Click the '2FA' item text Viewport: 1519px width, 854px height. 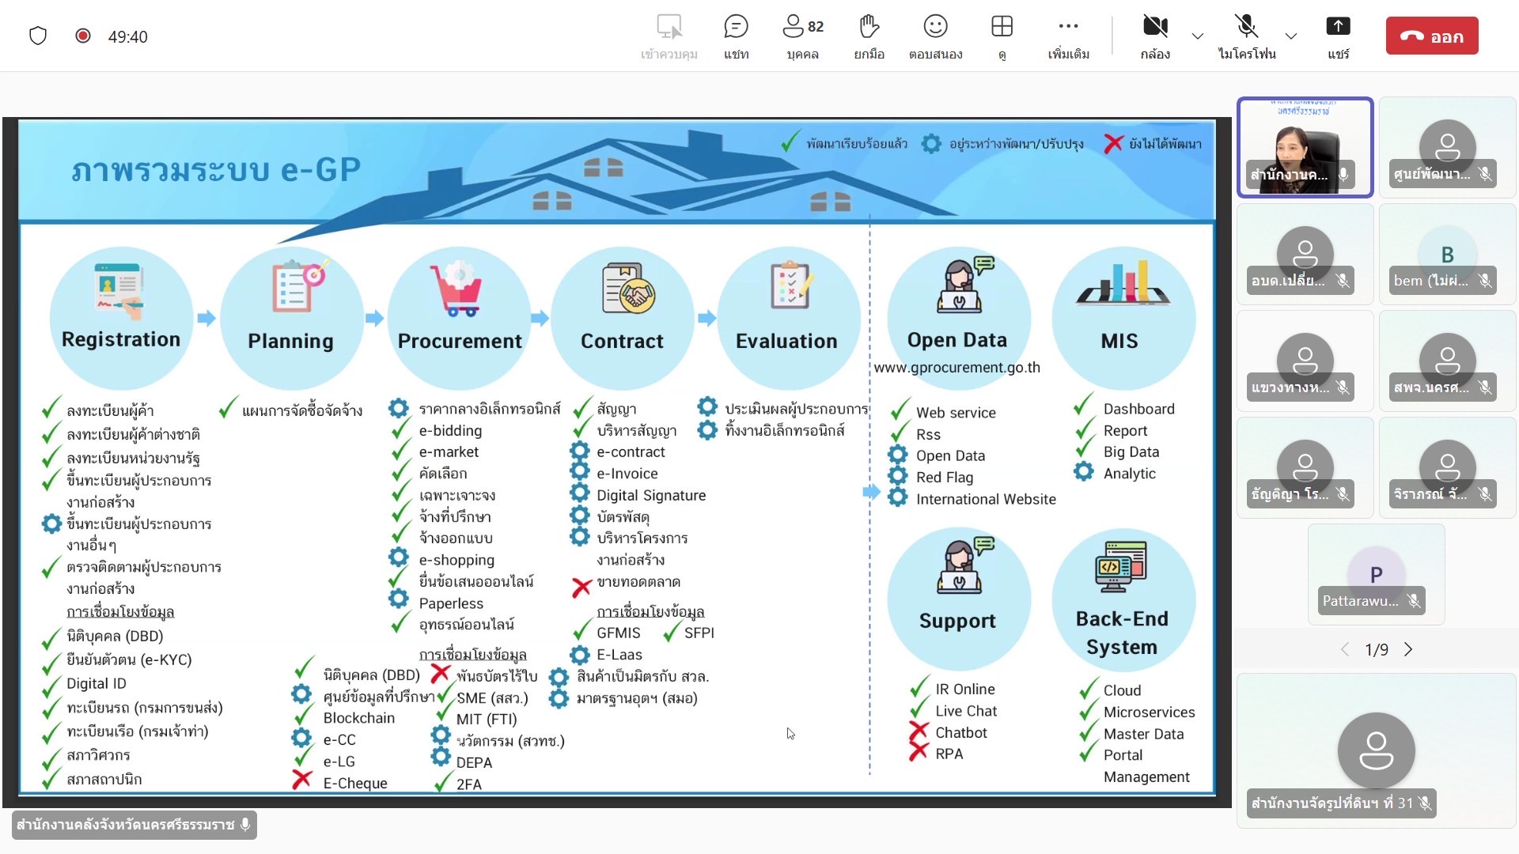[x=468, y=784]
